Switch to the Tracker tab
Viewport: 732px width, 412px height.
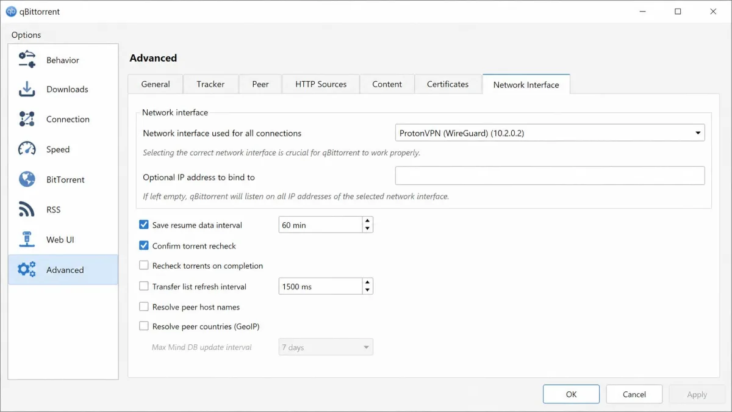pos(210,84)
